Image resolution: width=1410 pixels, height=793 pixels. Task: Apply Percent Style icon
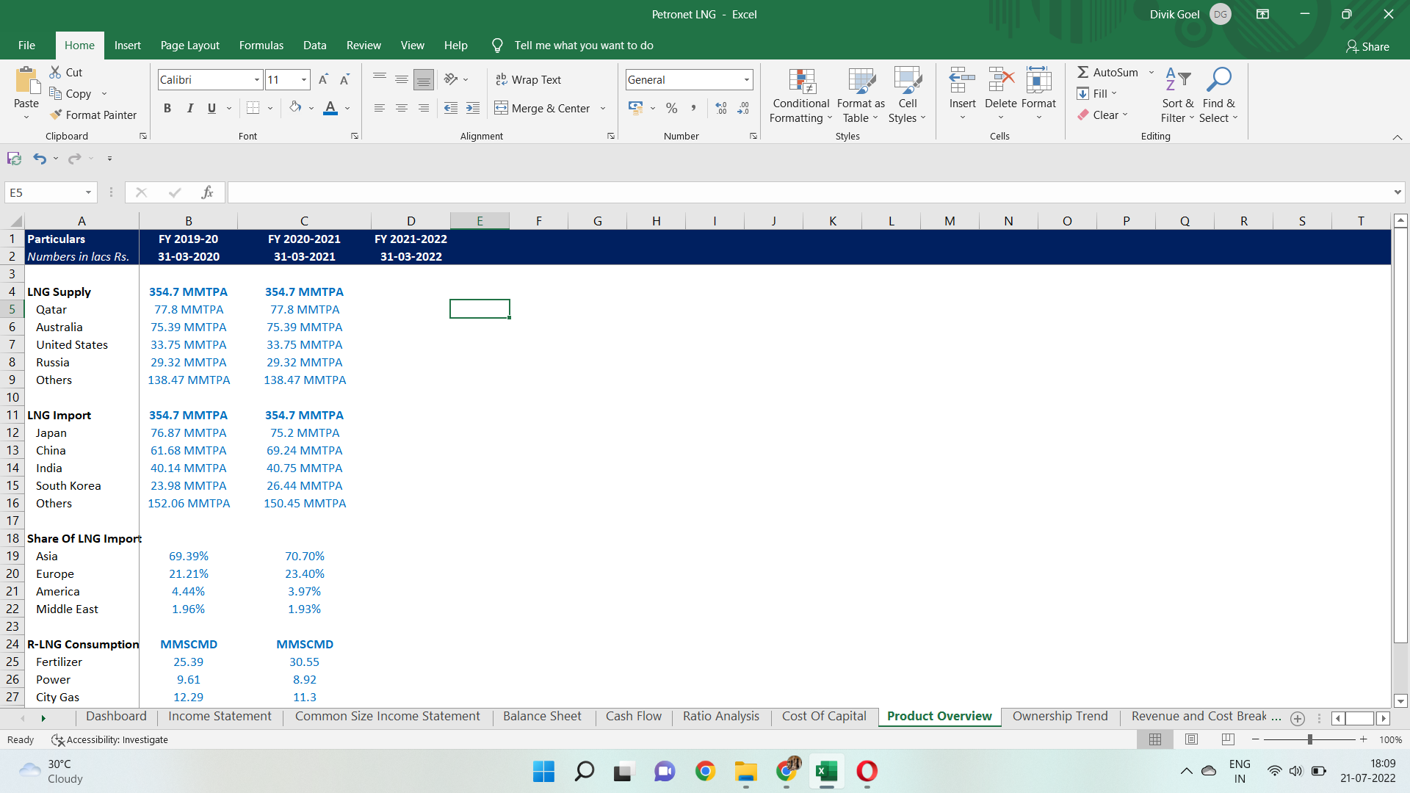671,108
